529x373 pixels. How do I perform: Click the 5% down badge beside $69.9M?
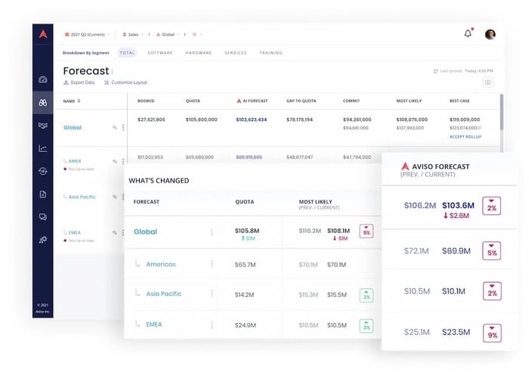[491, 250]
